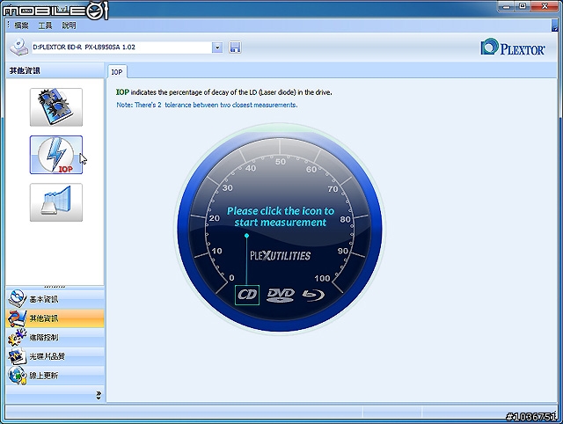
Task: Minimize the PlexUtilities window
Action: [x=507, y=6]
